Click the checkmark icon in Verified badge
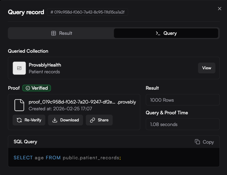The width and height of the screenshot is (227, 175). click(28, 88)
